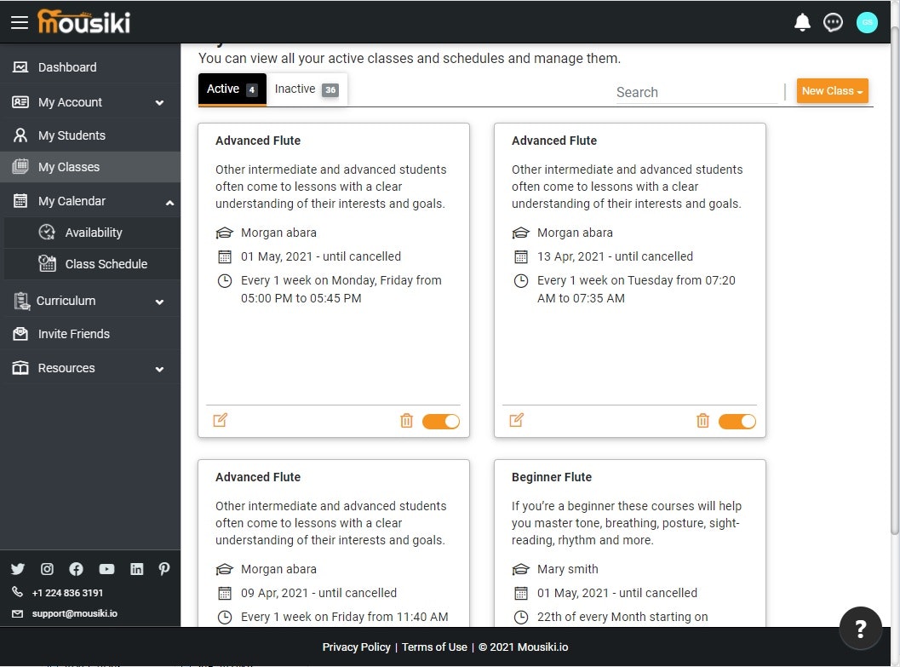Open Mousiki Facebook page
The image size is (900, 667).
click(x=76, y=569)
